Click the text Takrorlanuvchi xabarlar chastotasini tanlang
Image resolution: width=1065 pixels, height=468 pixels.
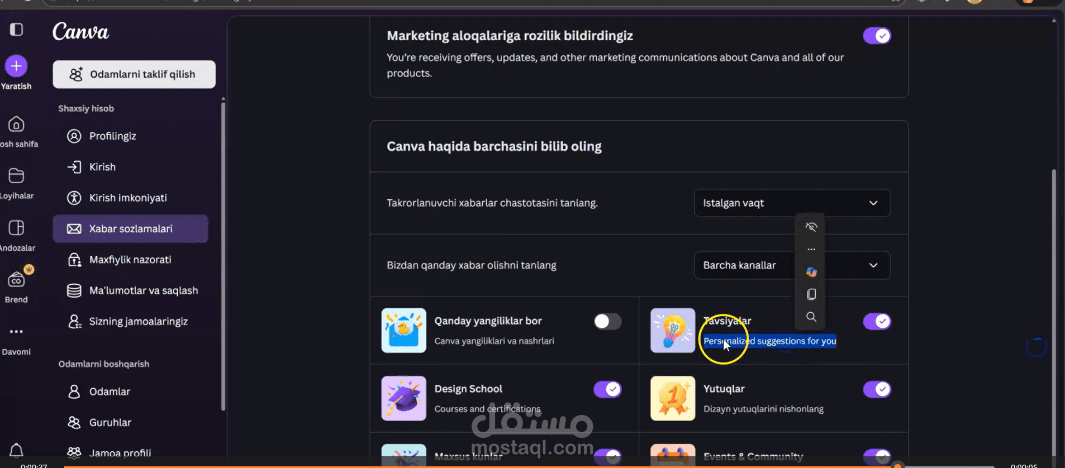click(492, 203)
